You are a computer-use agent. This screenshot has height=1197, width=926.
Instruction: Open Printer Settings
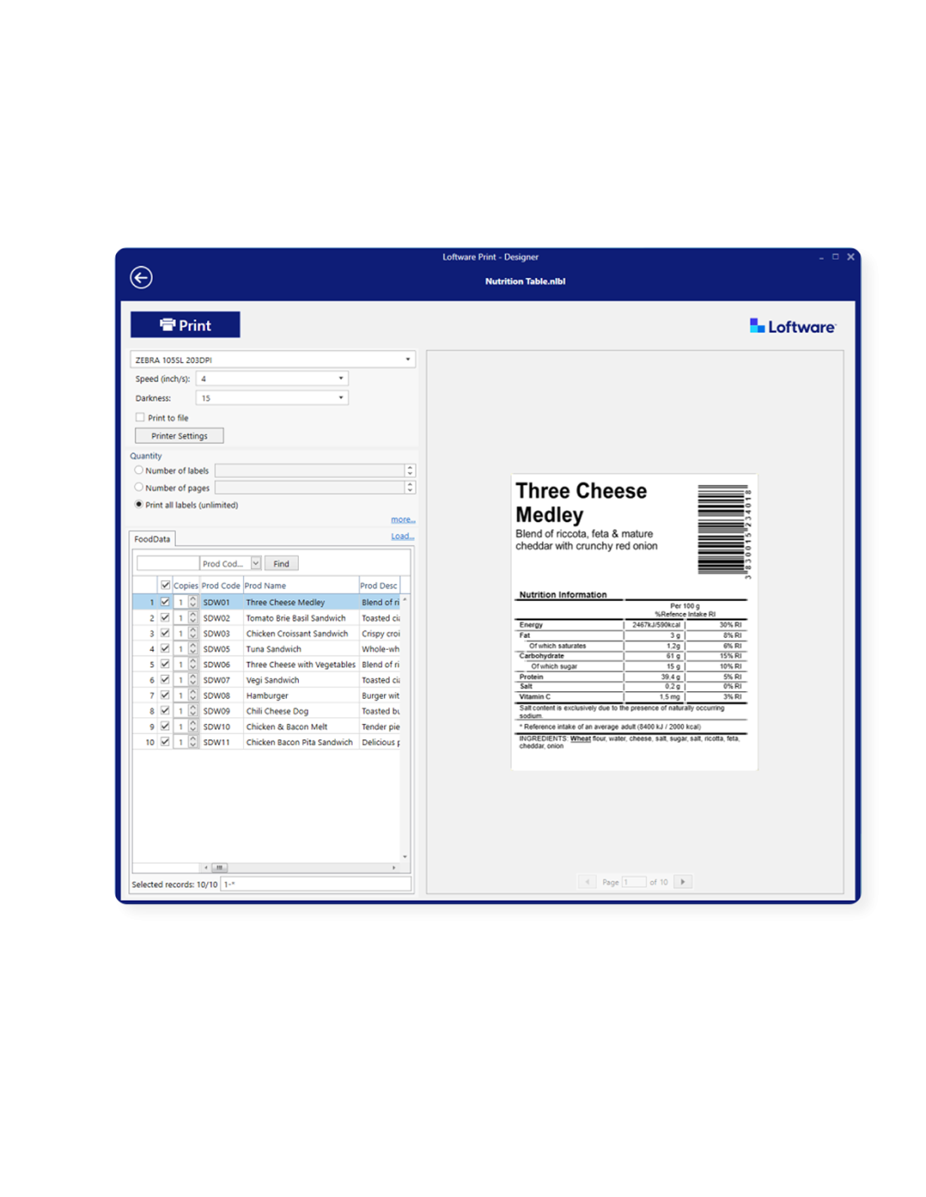pyautogui.click(x=179, y=436)
